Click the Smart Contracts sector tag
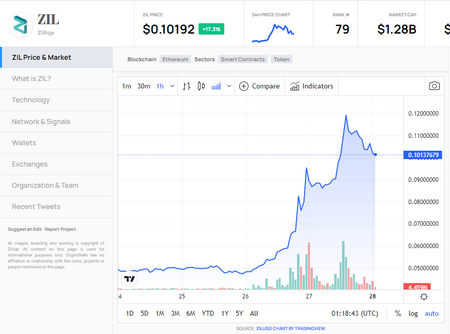450x334 pixels. pyautogui.click(x=243, y=59)
